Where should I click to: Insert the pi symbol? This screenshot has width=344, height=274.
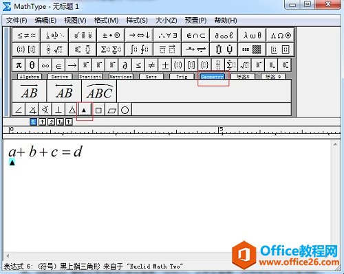[19, 65]
